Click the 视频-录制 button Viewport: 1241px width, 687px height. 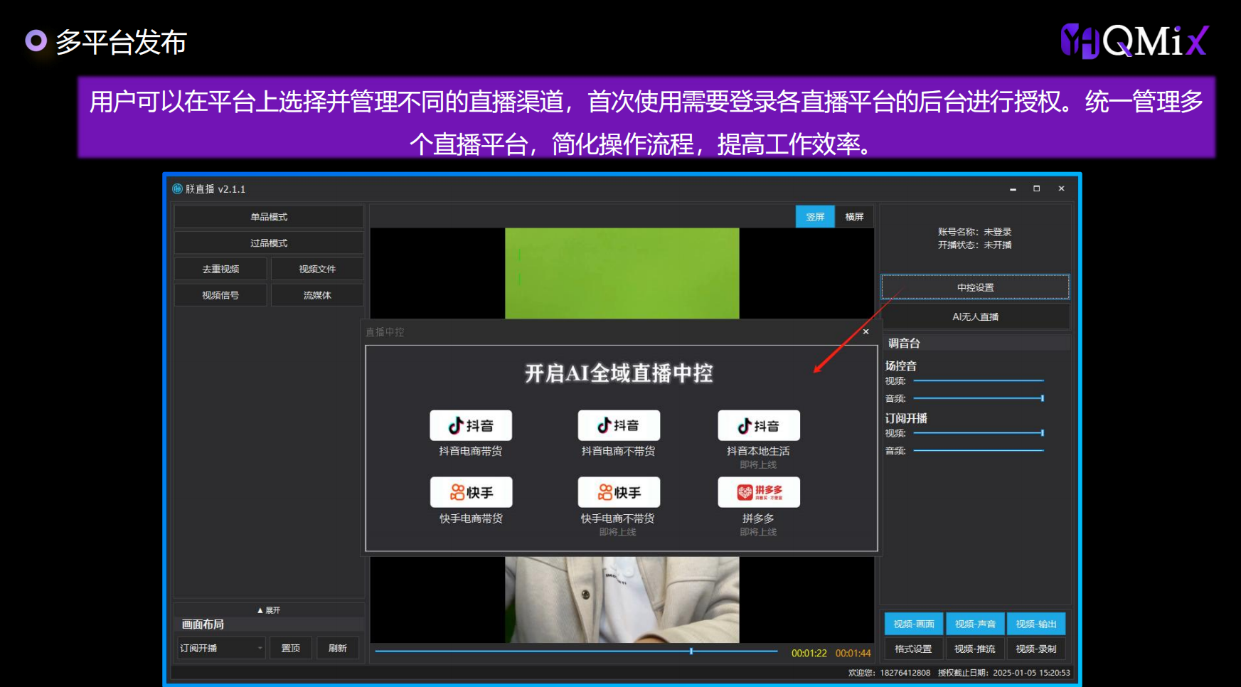[x=1036, y=649]
